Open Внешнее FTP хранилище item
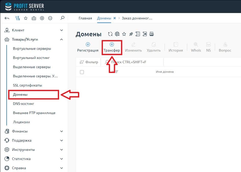This screenshot has width=241, height=172. (34, 113)
